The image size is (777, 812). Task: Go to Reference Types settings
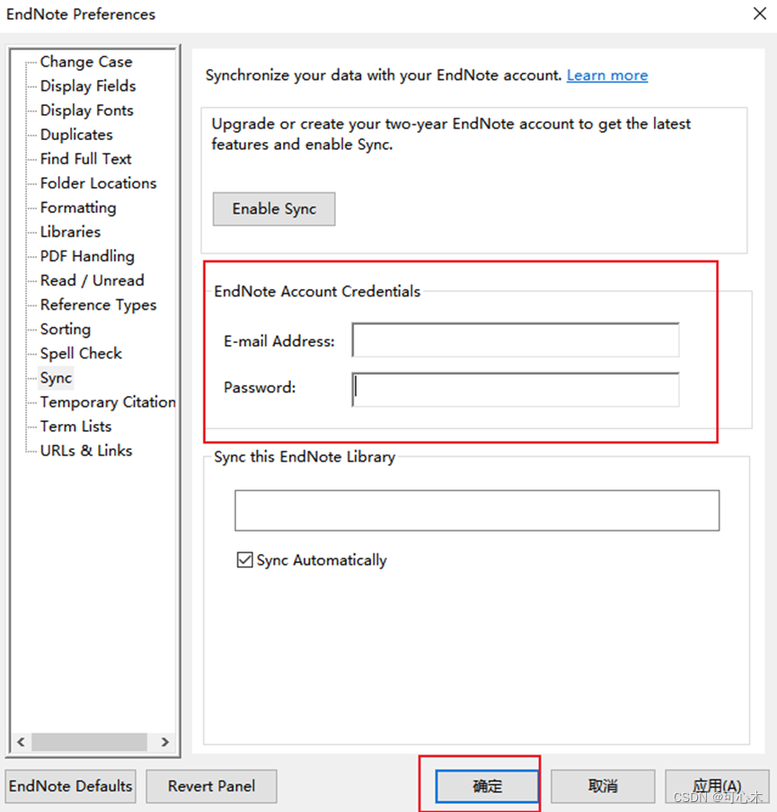(98, 305)
